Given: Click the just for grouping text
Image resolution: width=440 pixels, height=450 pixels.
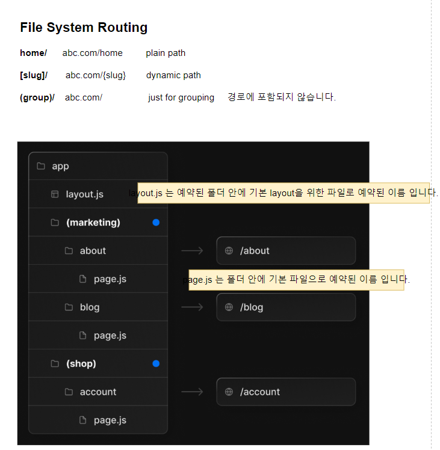Looking at the screenshot, I should click(x=181, y=97).
